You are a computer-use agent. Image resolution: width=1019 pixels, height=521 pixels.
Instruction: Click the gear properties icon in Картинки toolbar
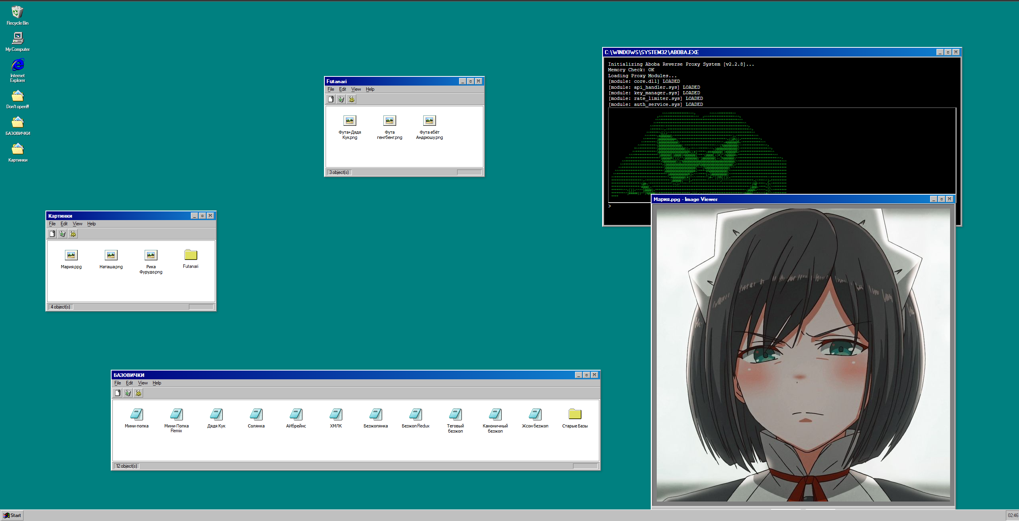pos(73,234)
